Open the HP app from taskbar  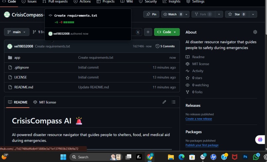[x=213, y=157]
